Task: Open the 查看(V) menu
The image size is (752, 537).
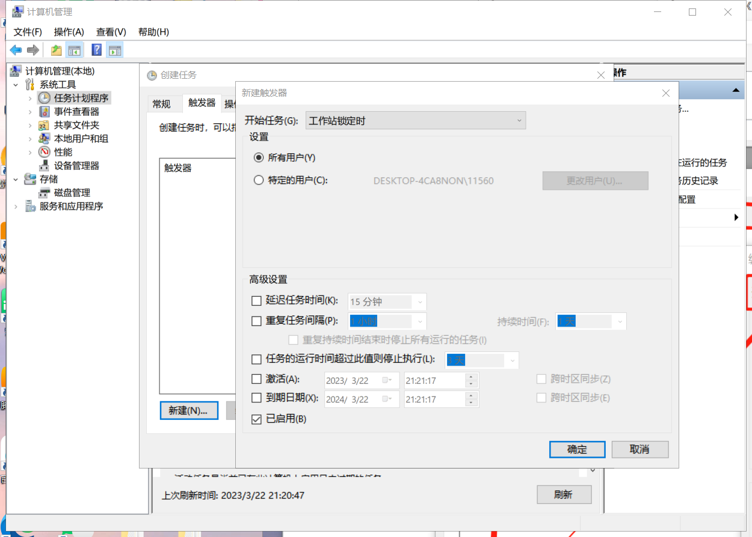Action: point(111,32)
